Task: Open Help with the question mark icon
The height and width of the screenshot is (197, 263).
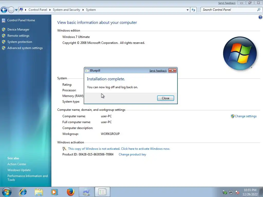Action: pos(260,17)
